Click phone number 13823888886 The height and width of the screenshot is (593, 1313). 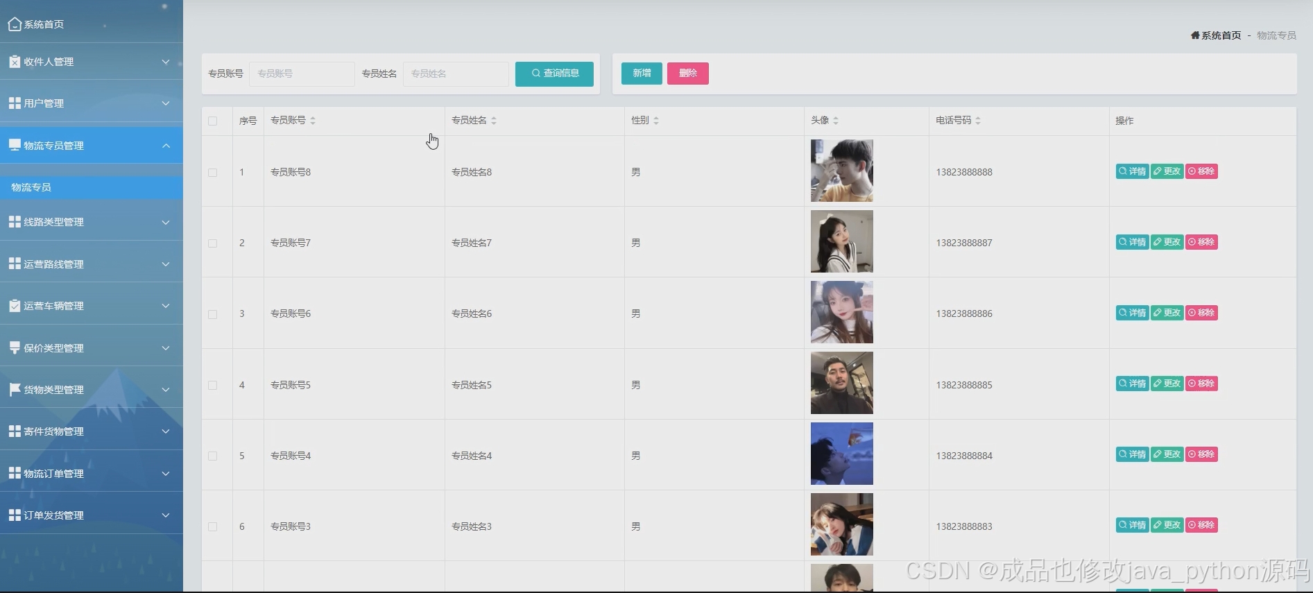click(964, 313)
